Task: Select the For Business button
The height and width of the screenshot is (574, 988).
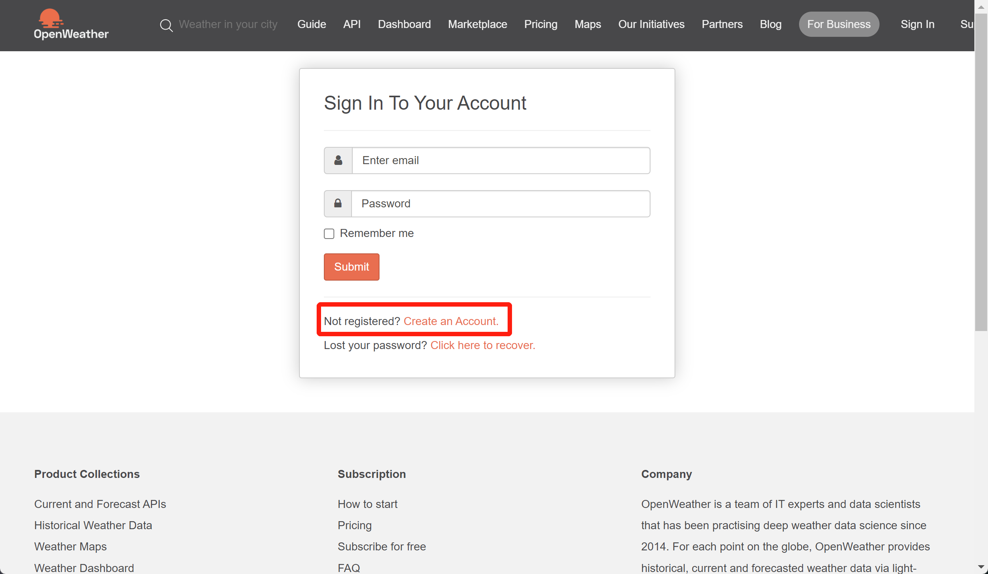Action: 839,24
